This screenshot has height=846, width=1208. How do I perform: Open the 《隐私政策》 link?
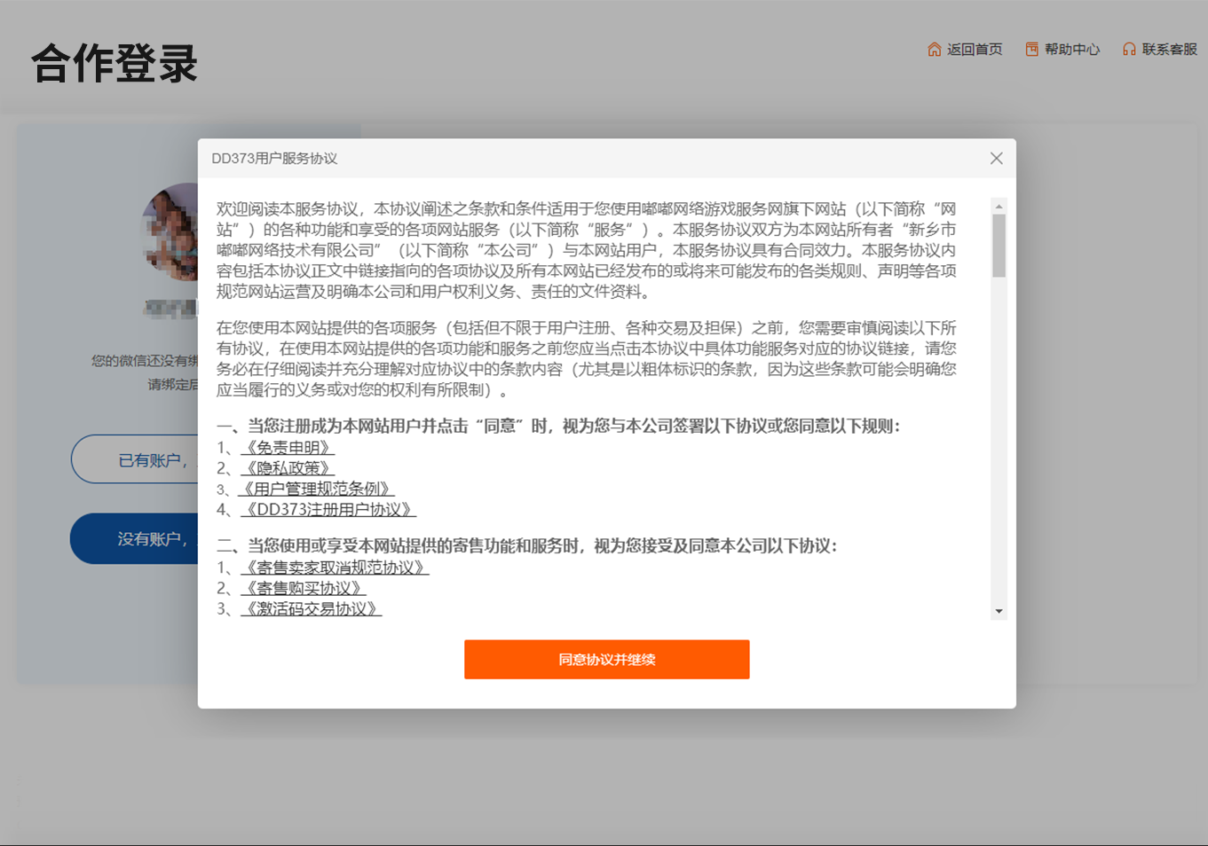click(288, 468)
